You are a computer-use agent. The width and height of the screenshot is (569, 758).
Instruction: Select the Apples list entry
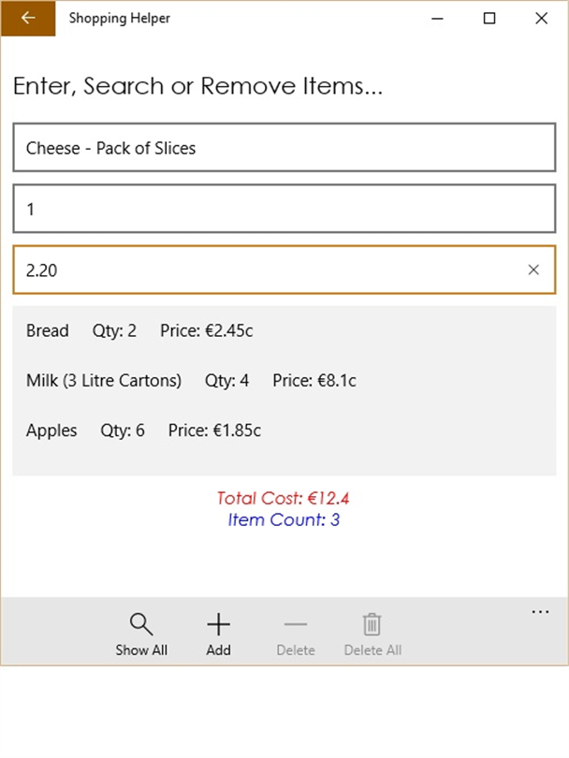click(x=51, y=430)
